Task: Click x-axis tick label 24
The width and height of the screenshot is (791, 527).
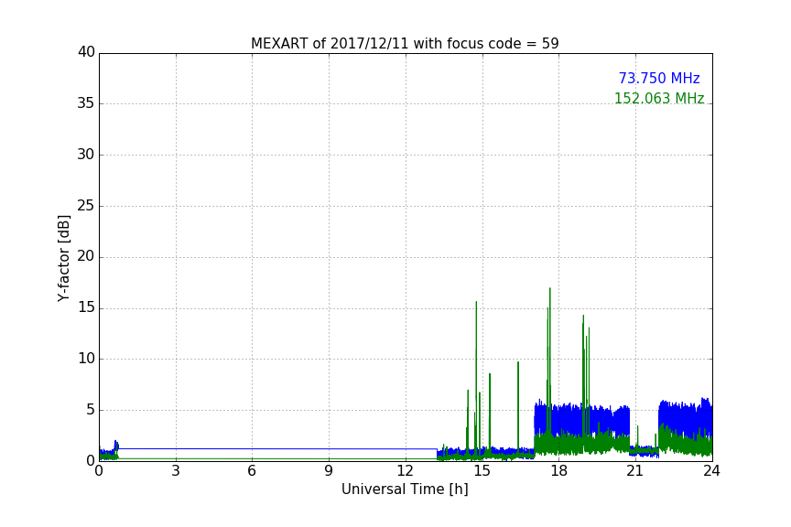Action: click(711, 471)
